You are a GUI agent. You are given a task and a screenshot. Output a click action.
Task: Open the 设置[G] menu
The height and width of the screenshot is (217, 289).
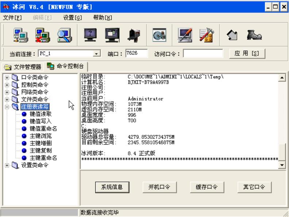click(73, 18)
